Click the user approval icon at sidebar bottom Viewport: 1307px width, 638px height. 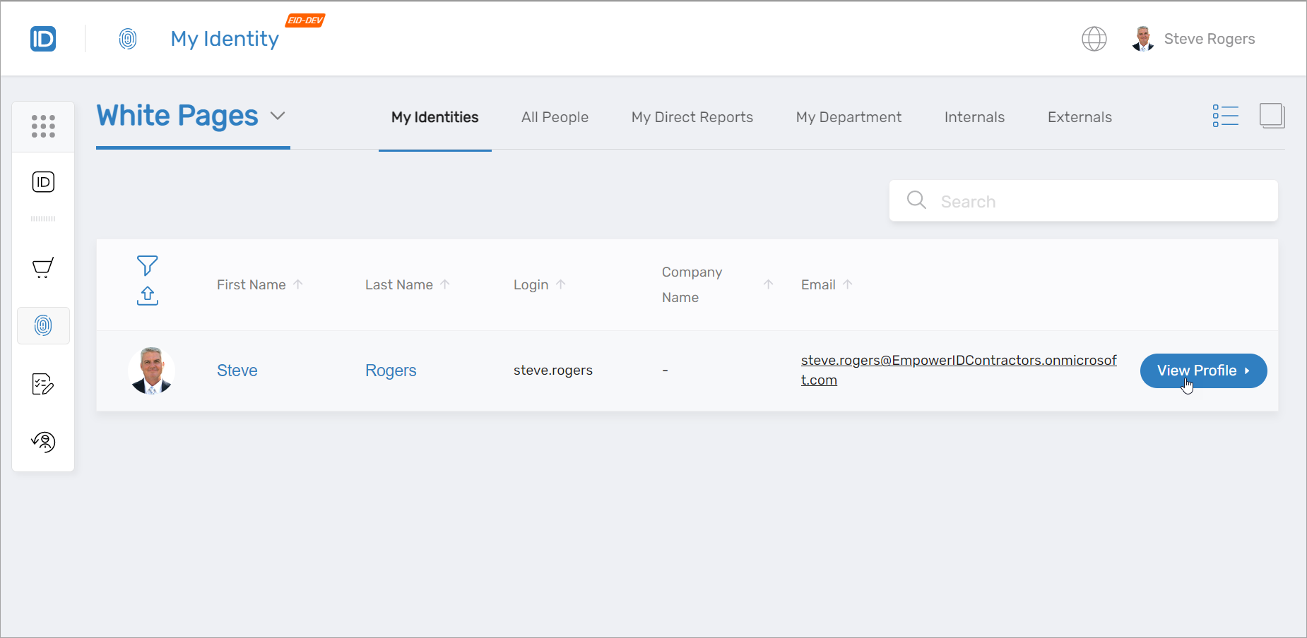(43, 443)
